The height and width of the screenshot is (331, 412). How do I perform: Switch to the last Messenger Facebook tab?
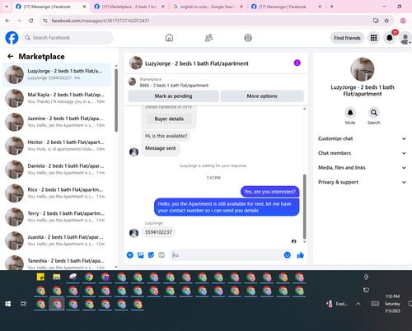pyautogui.click(x=286, y=7)
